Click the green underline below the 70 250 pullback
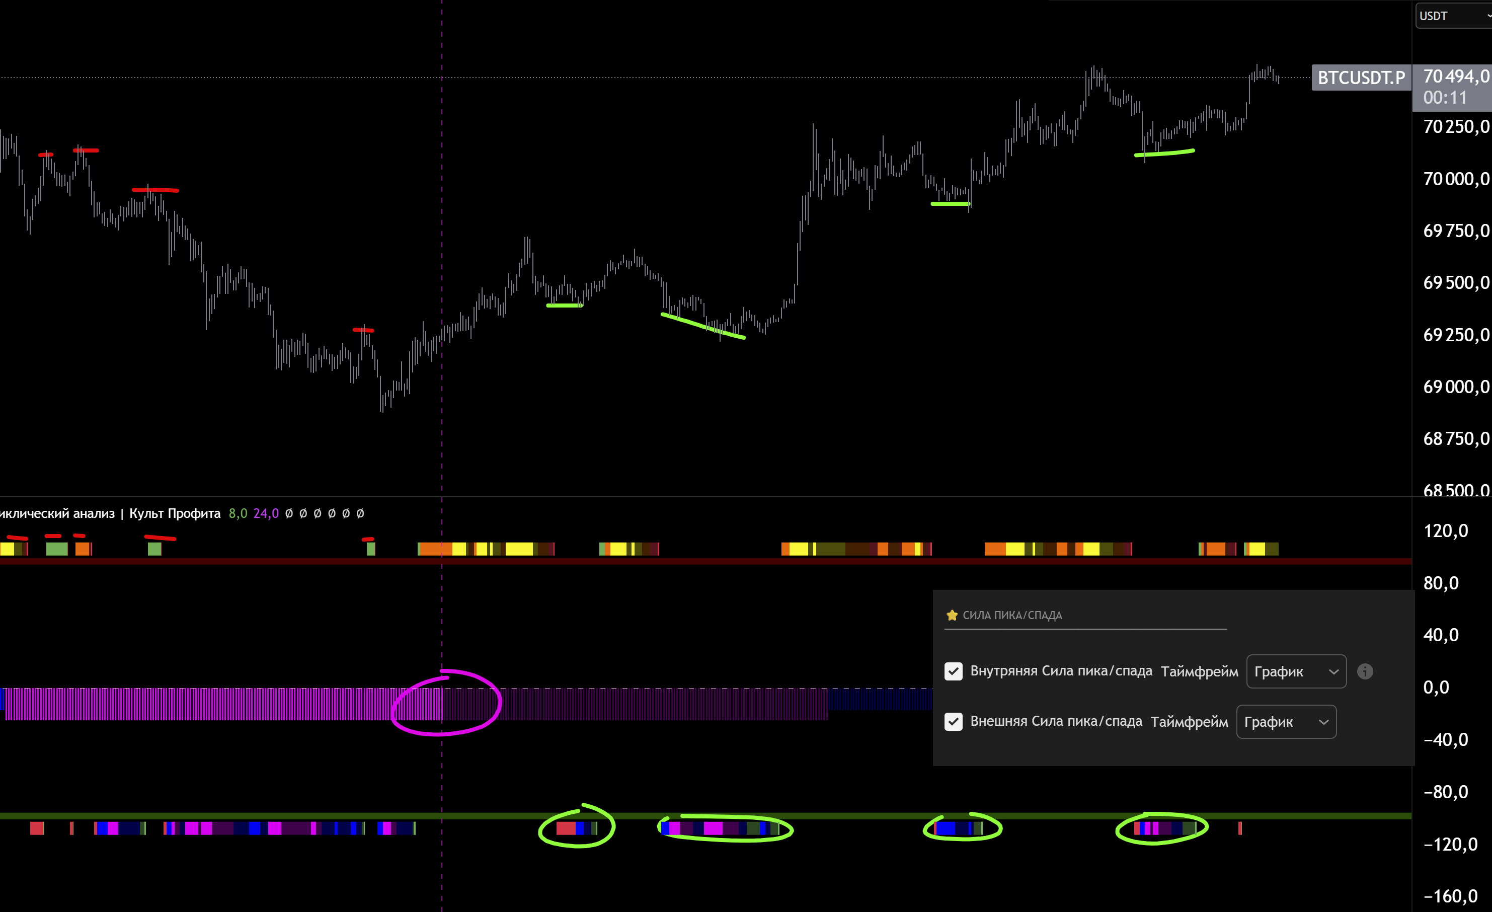 tap(1164, 153)
